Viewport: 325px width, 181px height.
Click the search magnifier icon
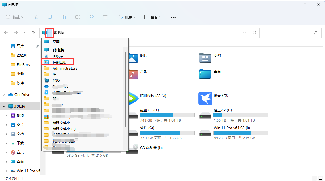click(315, 33)
